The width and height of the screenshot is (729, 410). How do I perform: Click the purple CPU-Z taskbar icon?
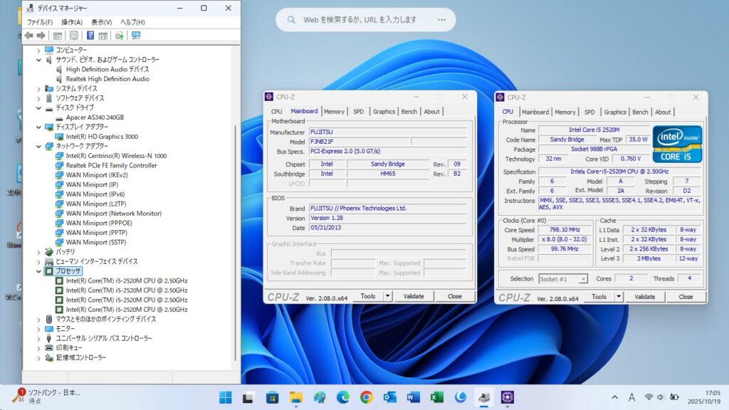[x=508, y=397]
